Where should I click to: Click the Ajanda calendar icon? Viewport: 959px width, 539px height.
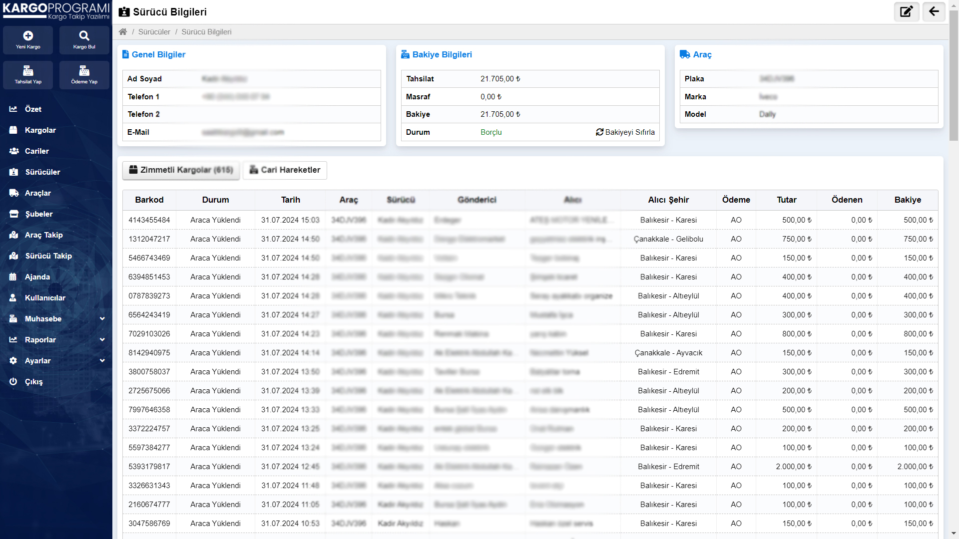[x=13, y=276]
